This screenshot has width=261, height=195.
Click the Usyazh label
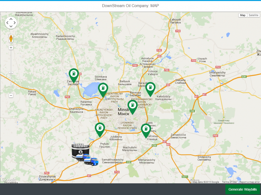tap(202, 60)
